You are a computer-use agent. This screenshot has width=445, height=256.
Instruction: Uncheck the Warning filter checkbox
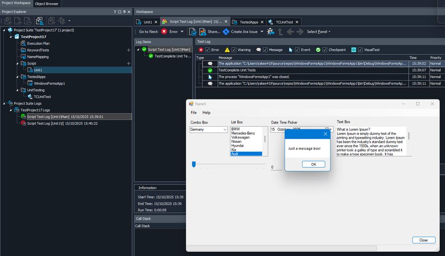pos(233,50)
